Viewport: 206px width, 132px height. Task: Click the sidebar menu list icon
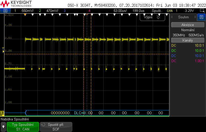[201, 17]
